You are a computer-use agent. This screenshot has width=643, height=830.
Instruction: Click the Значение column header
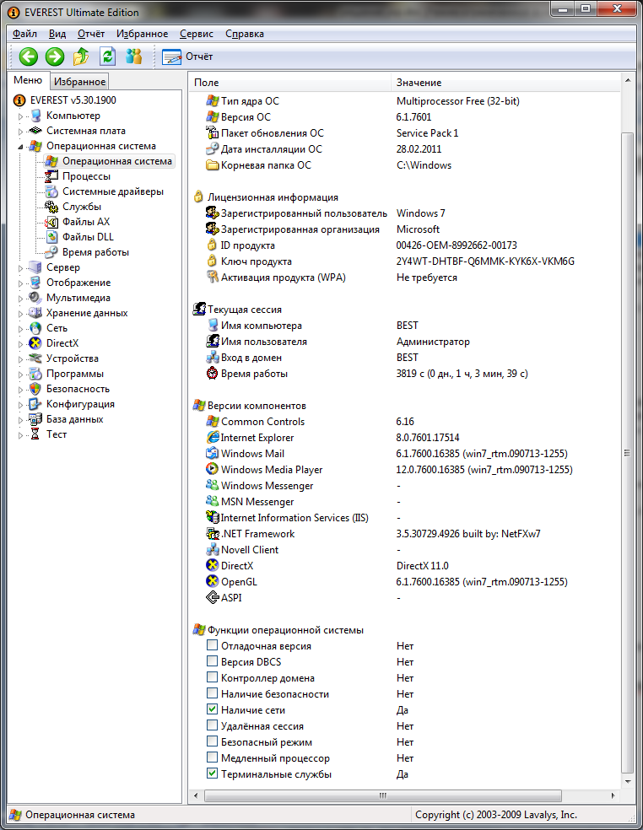(x=505, y=83)
